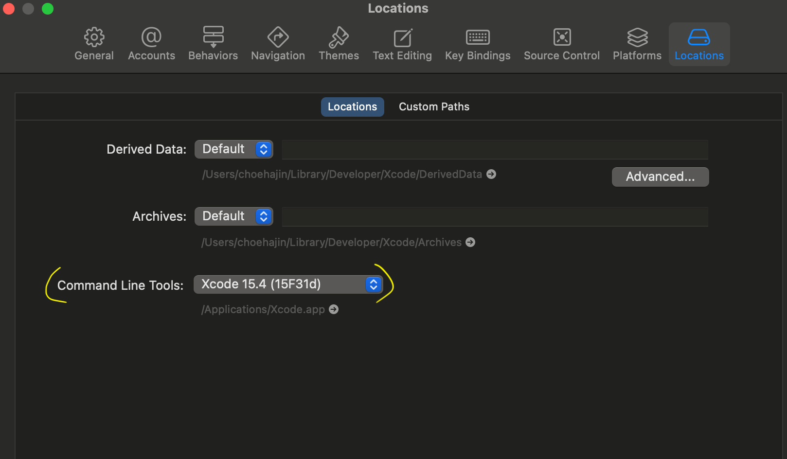Click the Archives label
This screenshot has width=787, height=459.
click(x=160, y=216)
